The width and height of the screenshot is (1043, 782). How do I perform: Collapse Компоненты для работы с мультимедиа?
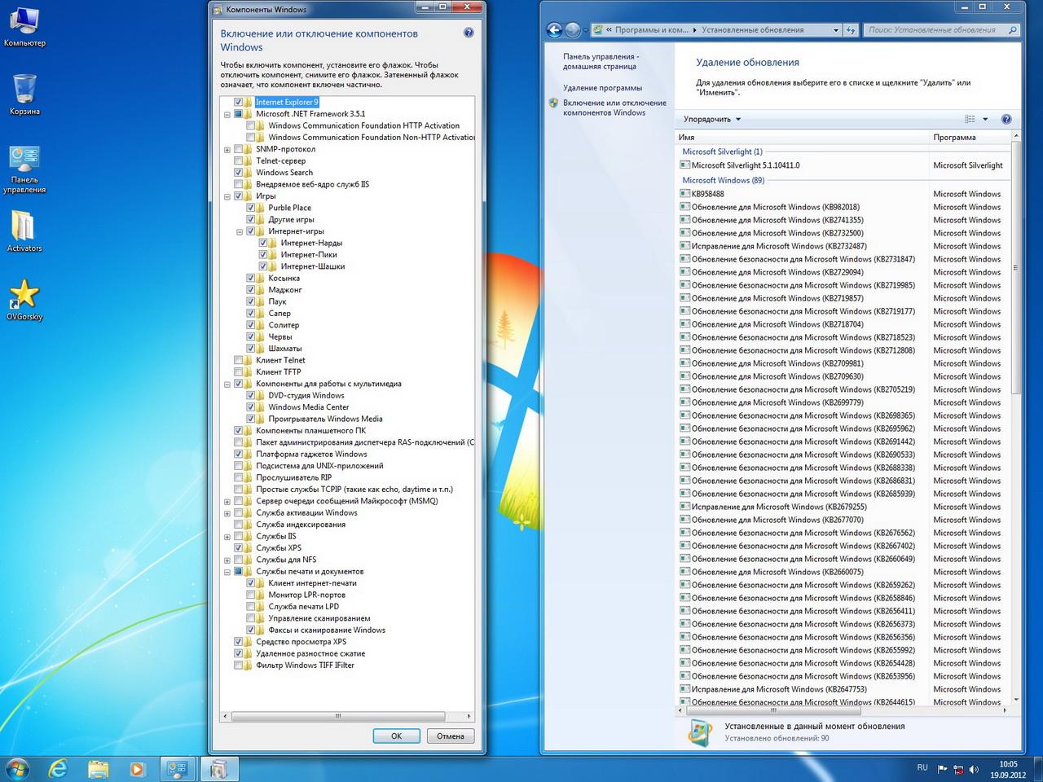coord(227,384)
